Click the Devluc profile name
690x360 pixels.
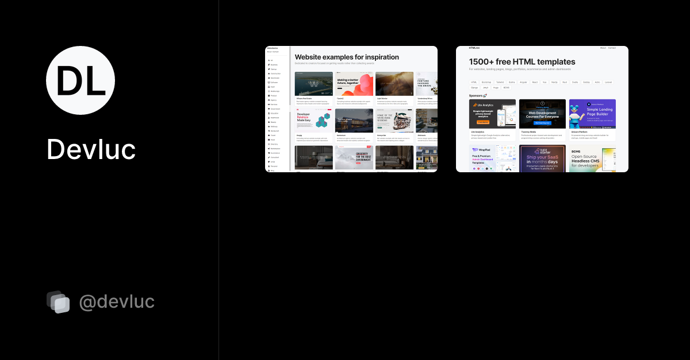click(x=91, y=149)
